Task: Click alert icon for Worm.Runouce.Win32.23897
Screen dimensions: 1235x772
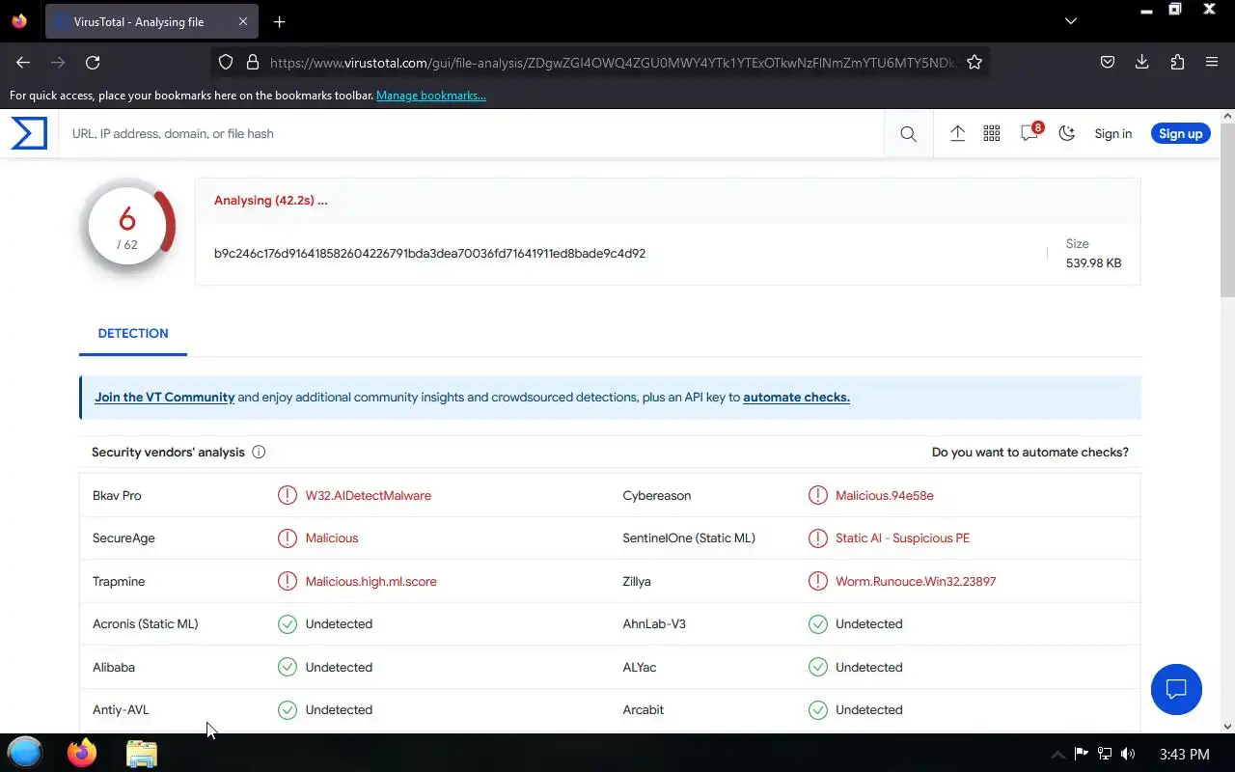Action: pos(818,581)
